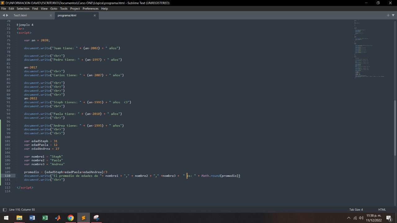397x223 pixels.
Task: Click 'nombre1' variable on line 105
Action: (38, 156)
